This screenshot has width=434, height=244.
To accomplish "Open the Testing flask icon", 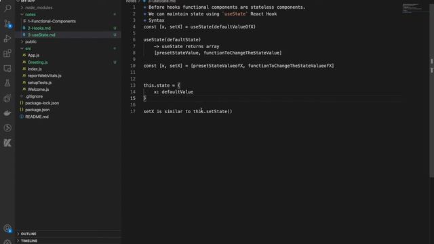I will coord(7,83).
